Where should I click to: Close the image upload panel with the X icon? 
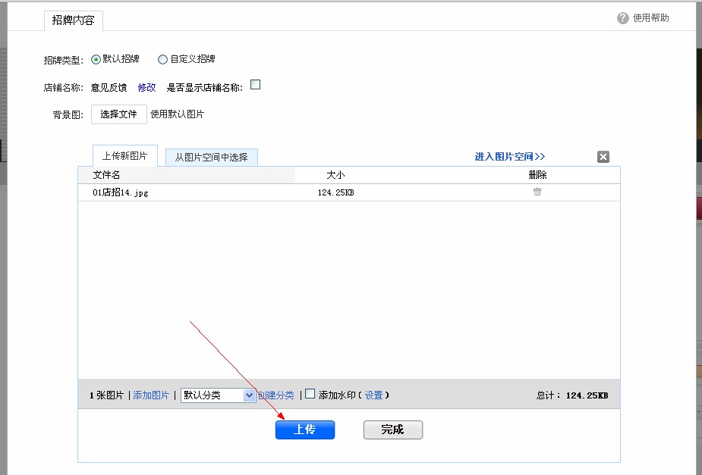[x=603, y=157]
